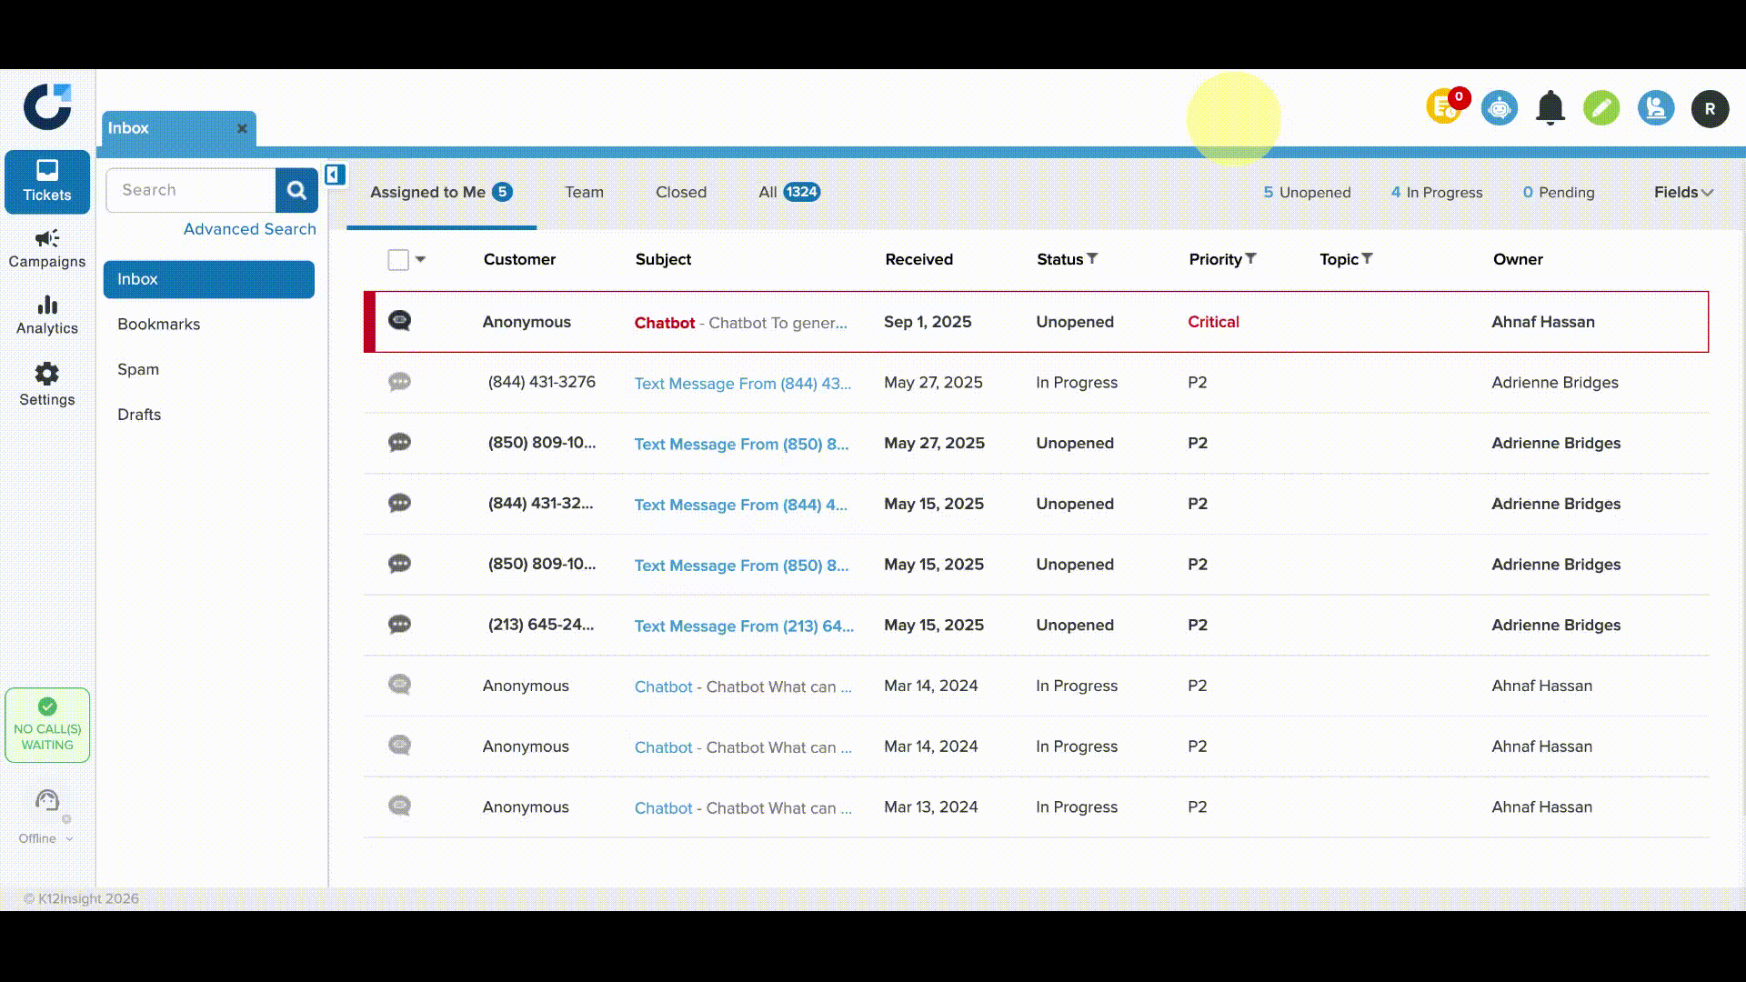The width and height of the screenshot is (1746, 982).
Task: Open the critical Chatbot ticket subject
Action: pos(740,323)
